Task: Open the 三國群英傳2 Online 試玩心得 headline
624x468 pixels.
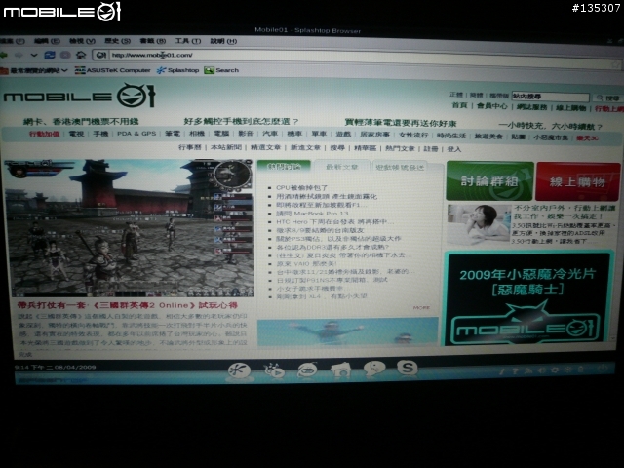Action: point(128,305)
